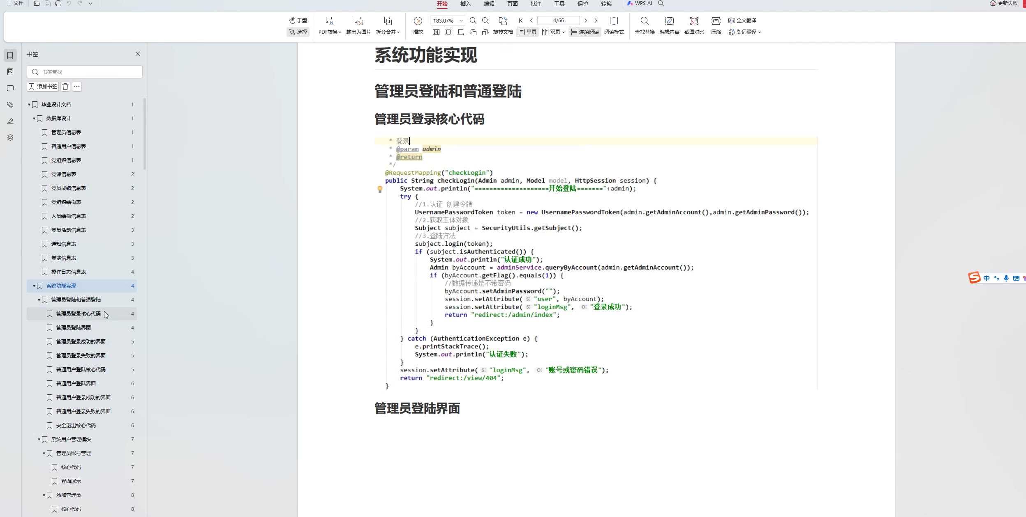The image size is (1026, 517).
Task: Open the attachments paperclip sidebar icon
Action: [x=10, y=105]
